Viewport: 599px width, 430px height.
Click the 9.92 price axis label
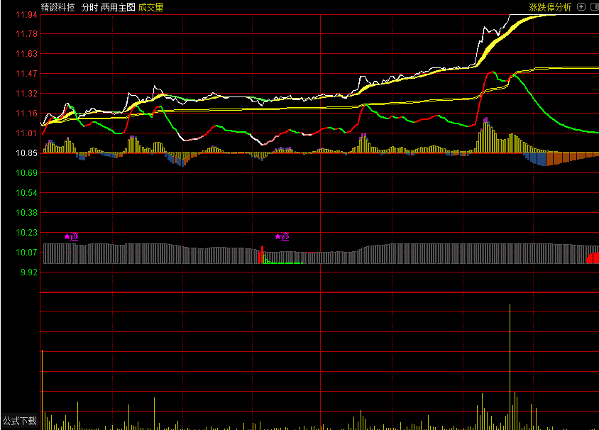point(28,272)
